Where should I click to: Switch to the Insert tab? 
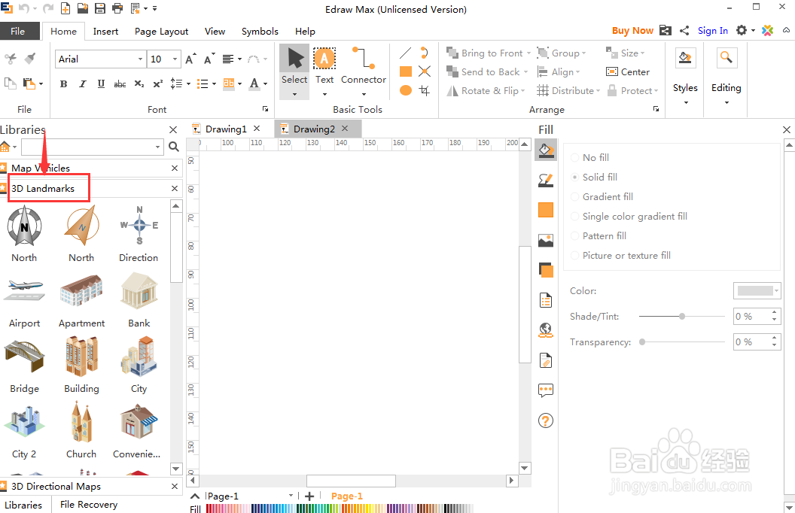click(x=105, y=32)
